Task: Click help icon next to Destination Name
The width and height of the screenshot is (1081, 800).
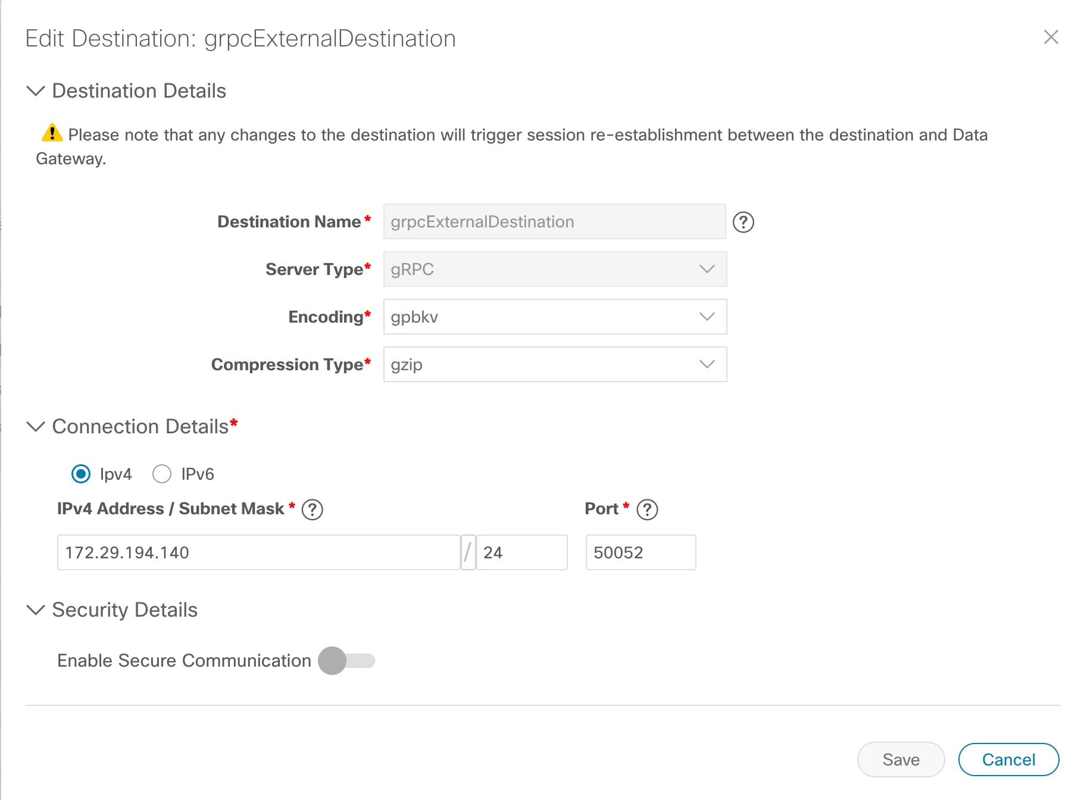Action: 743,222
